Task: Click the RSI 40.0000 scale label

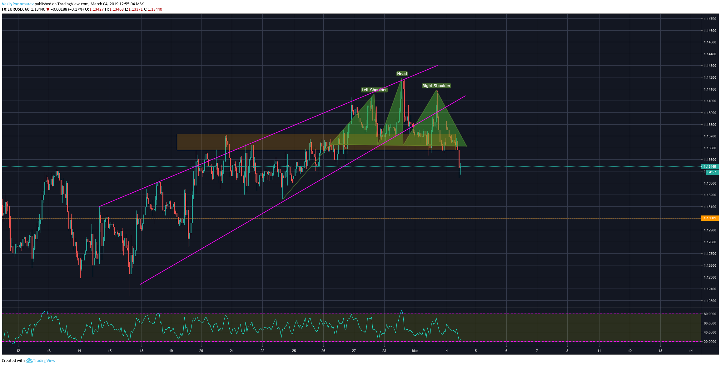Action: coord(710,332)
